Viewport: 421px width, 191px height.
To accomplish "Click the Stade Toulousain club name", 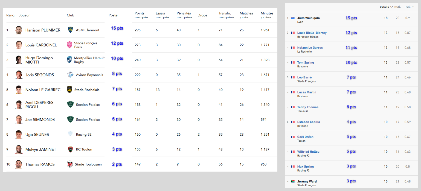I will coord(88,164).
